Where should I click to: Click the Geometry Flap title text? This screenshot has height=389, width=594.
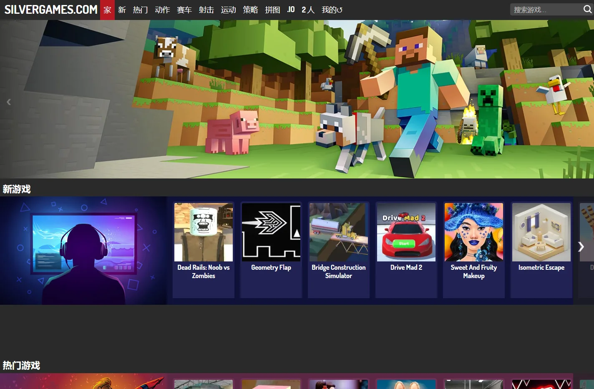click(271, 267)
